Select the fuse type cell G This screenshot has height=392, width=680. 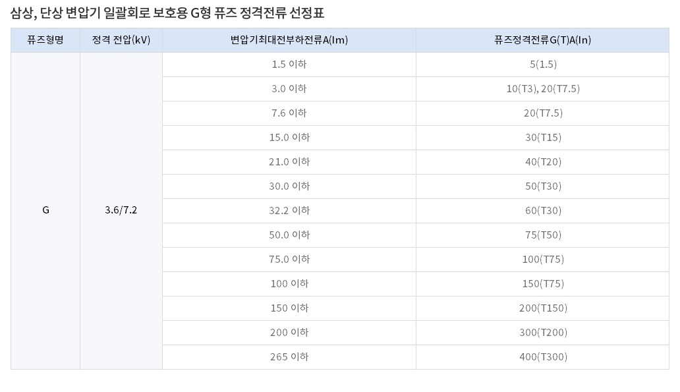pos(45,210)
